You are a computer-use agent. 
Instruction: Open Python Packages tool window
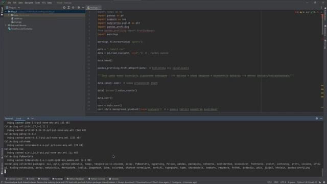[x=76, y=179]
